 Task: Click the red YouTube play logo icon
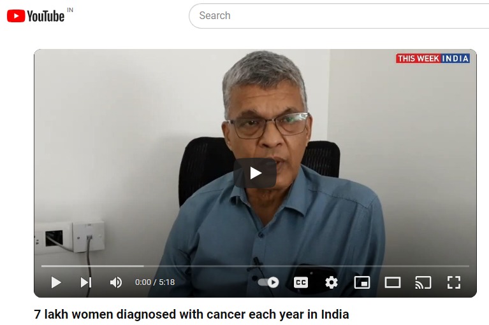[x=16, y=16]
